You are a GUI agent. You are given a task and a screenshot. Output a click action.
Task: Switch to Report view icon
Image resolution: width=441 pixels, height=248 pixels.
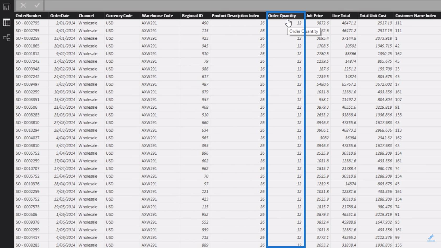pyautogui.click(x=7, y=7)
